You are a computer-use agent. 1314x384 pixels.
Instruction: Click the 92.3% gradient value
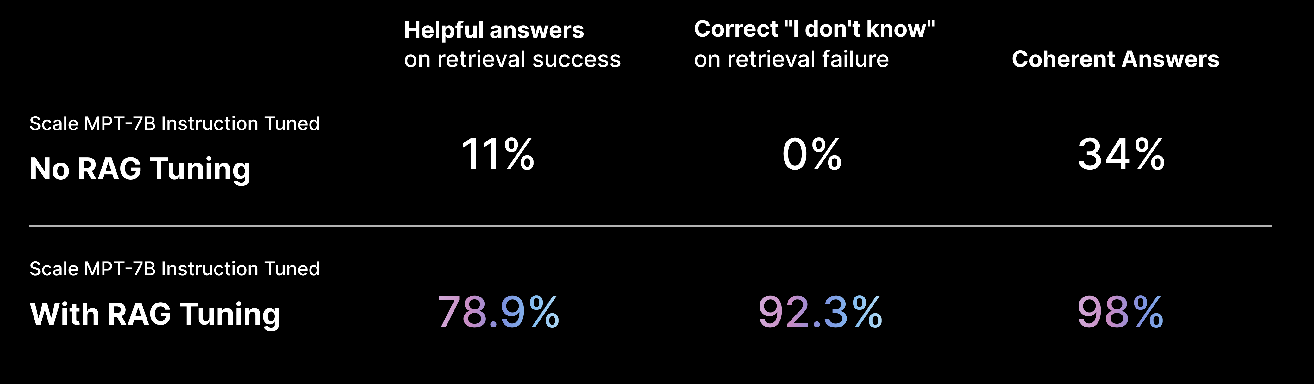click(820, 312)
